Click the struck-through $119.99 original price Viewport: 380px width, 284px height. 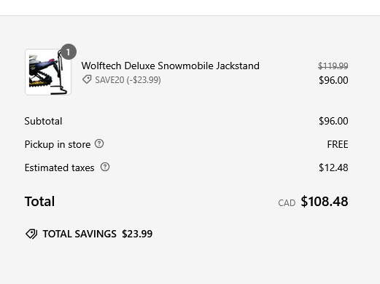(333, 66)
